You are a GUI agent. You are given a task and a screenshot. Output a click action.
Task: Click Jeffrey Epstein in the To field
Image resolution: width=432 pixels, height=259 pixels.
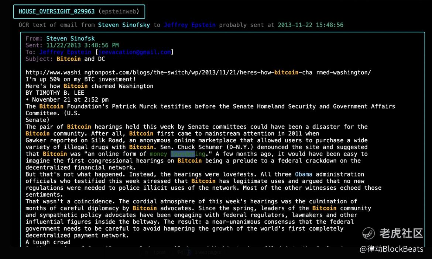[65, 52]
